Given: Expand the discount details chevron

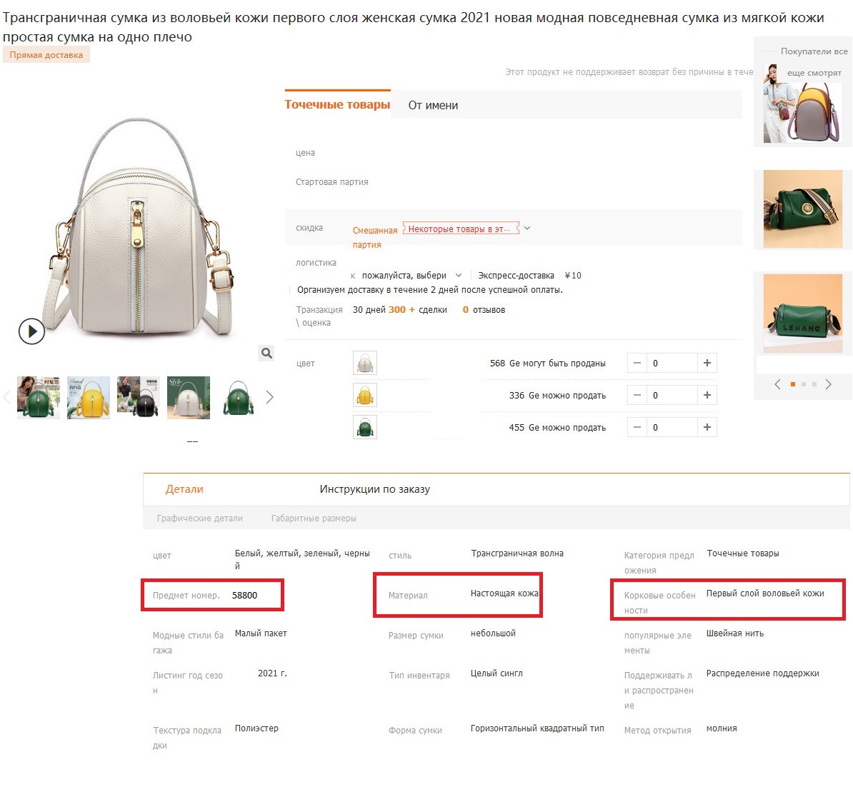Looking at the screenshot, I should tap(527, 229).
